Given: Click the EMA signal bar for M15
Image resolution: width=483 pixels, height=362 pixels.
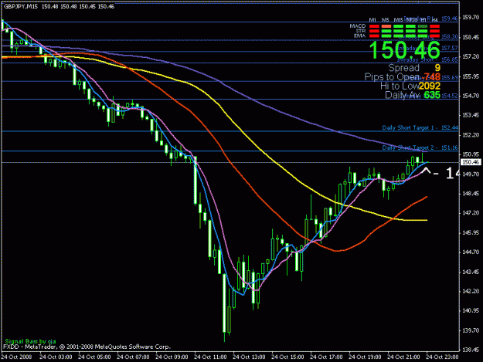Looking at the screenshot, I should pos(398,36).
